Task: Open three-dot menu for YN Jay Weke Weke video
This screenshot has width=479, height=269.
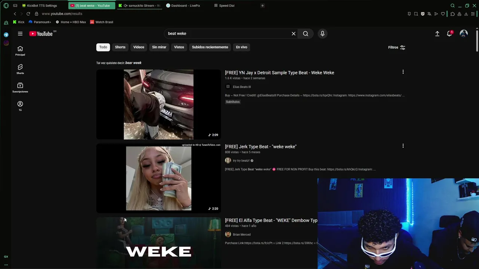Action: pyautogui.click(x=403, y=72)
